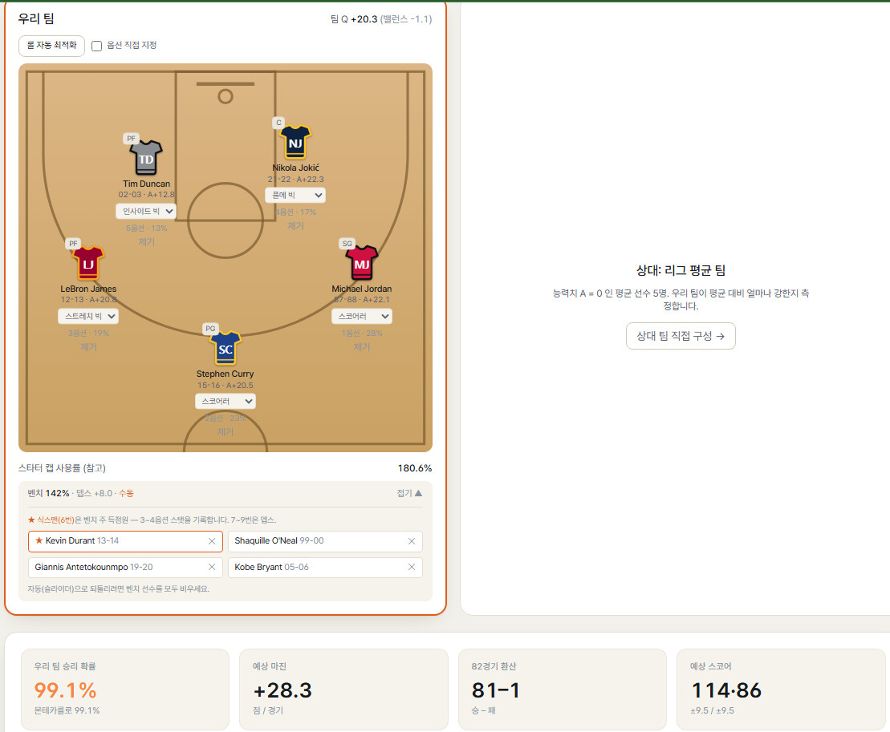Click the '상대: 리그 평균 팀' heading
Viewport: 890px width, 732px height.
coord(681,270)
